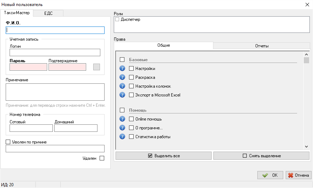
Task: Enable the Диспетчер role checkbox
Action: tap(117, 20)
